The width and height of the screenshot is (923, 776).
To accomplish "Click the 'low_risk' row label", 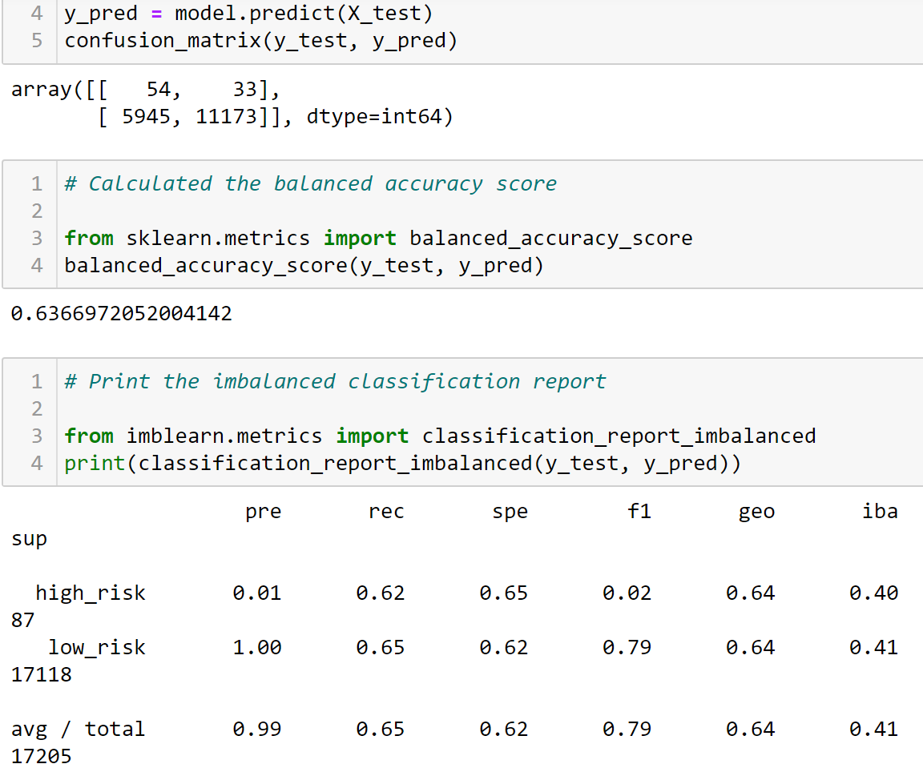I will 96,647.
